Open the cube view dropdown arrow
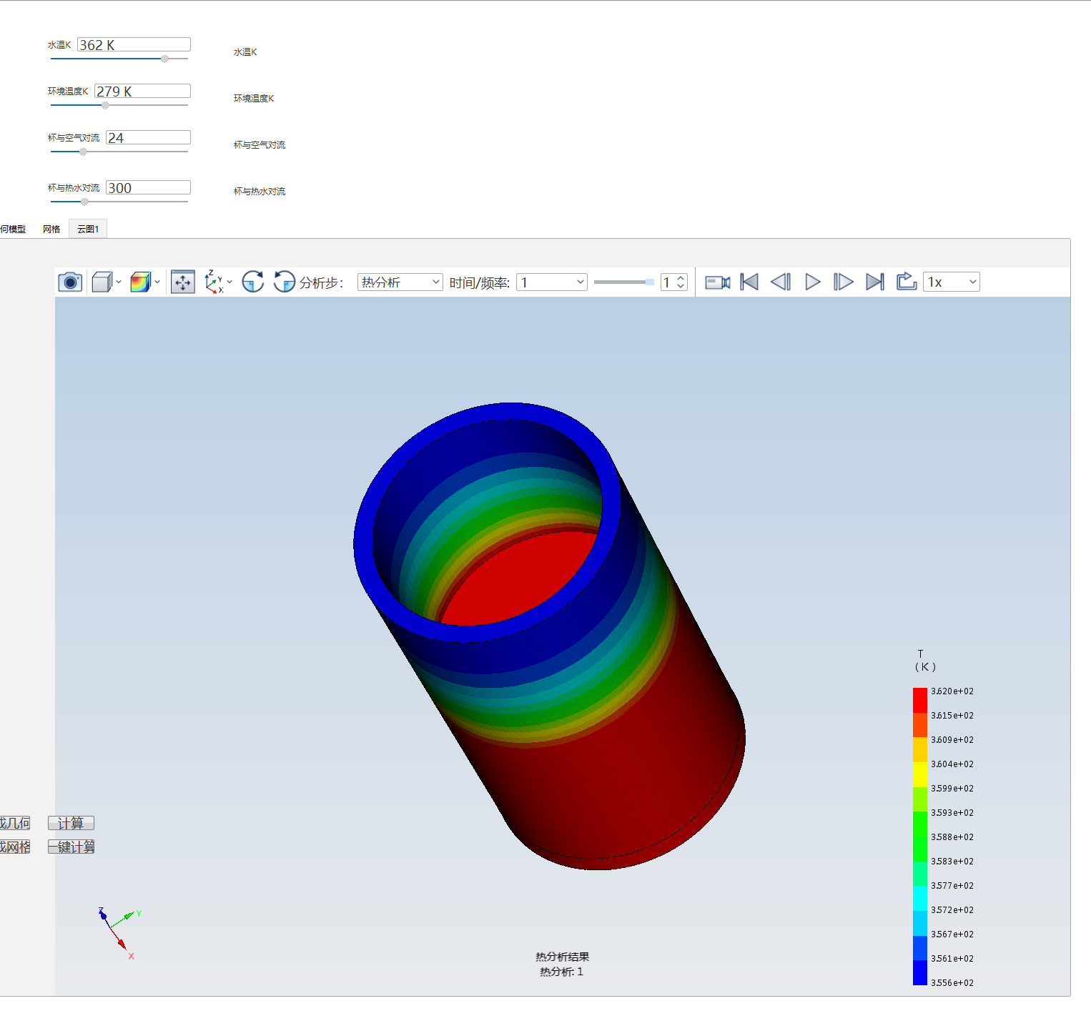 click(x=119, y=282)
